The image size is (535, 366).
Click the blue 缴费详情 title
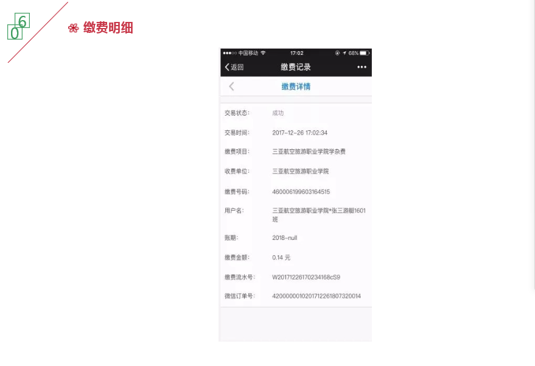tap(296, 86)
